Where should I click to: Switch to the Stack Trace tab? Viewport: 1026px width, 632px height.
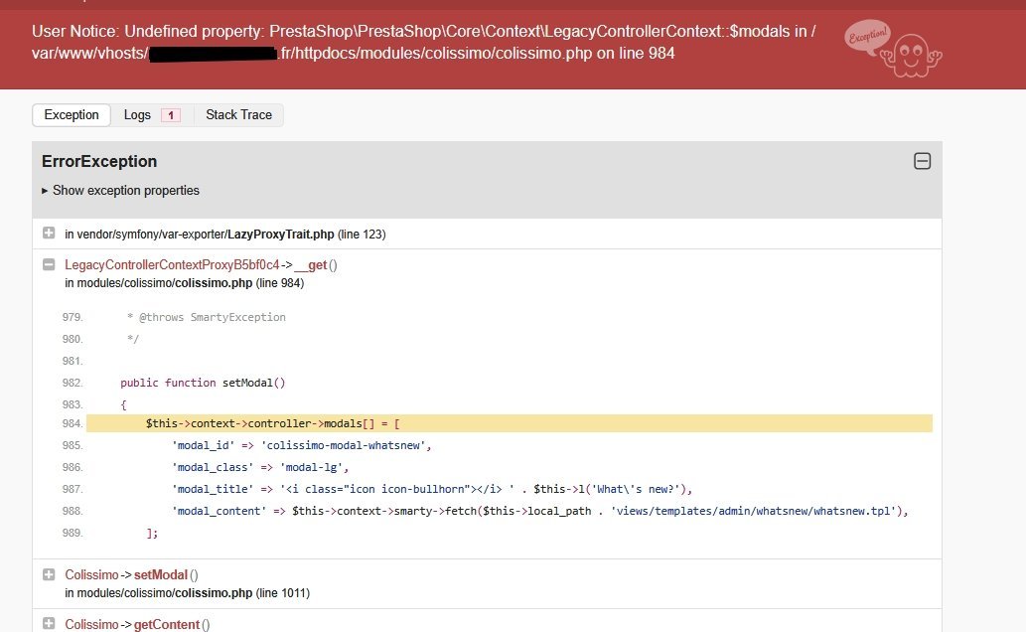[238, 115]
